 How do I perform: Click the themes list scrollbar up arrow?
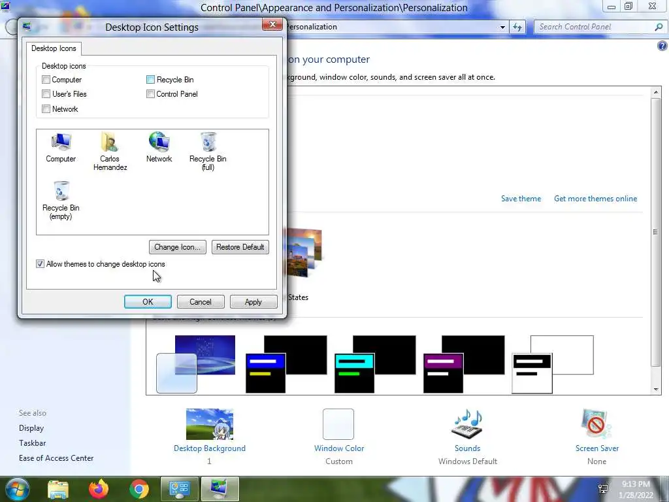[656, 92]
